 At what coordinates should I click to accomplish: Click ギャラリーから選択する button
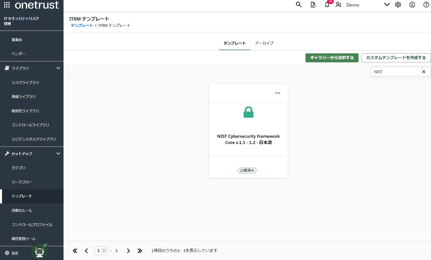tap(332, 58)
